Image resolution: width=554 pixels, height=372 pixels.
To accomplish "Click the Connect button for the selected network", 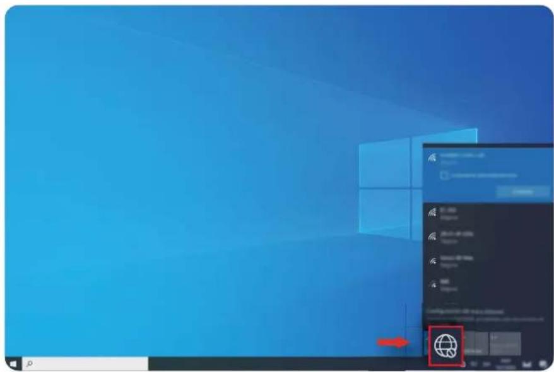I will click(x=522, y=192).
